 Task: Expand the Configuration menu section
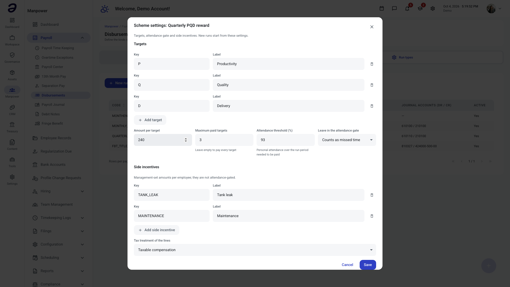click(82, 244)
